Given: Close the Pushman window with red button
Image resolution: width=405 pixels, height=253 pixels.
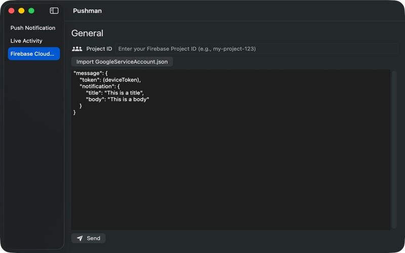Looking at the screenshot, I should pos(11,11).
